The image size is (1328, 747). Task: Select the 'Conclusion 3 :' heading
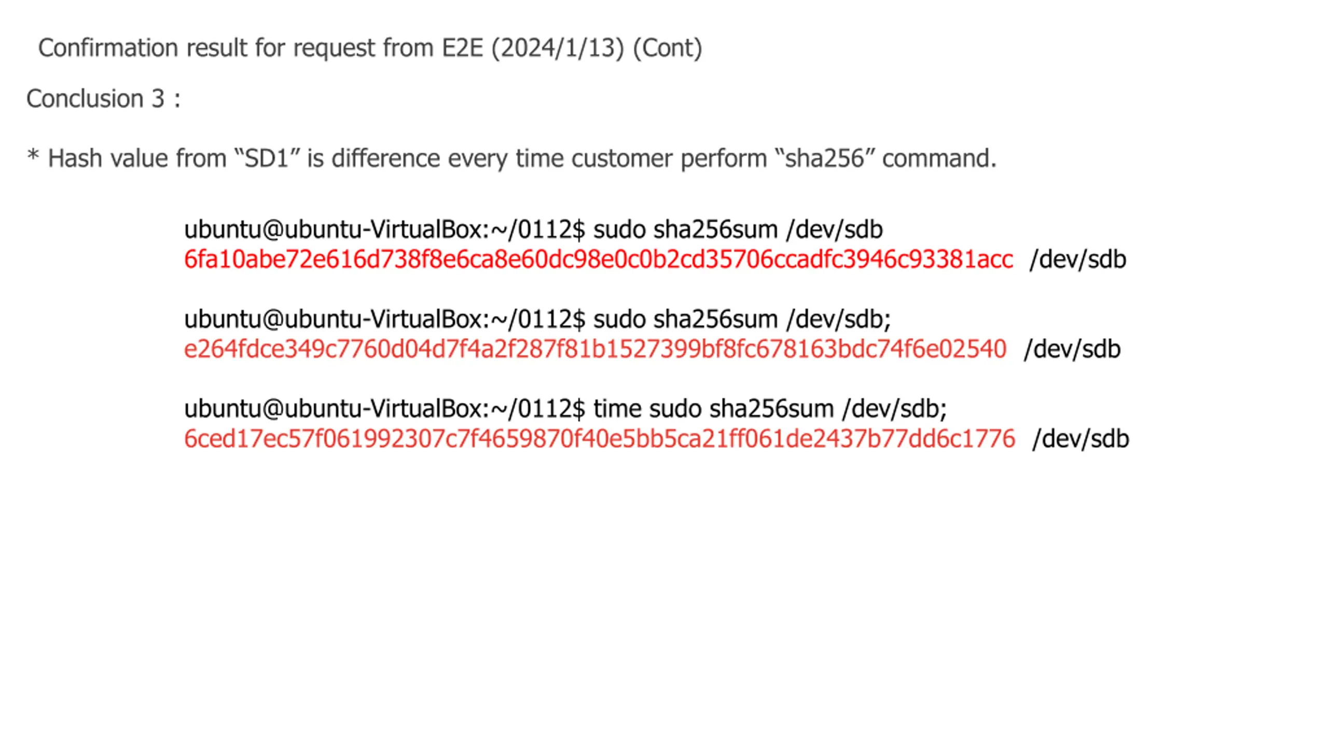(x=104, y=99)
